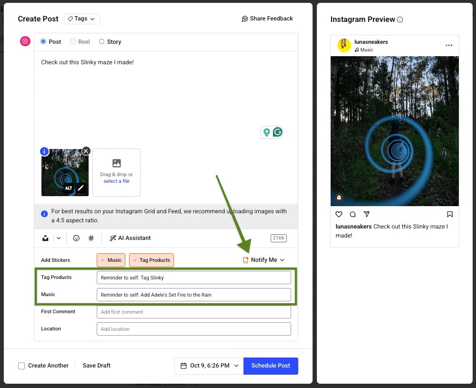476x388 pixels.
Task: Click the hashtag icon
Action: click(x=91, y=238)
